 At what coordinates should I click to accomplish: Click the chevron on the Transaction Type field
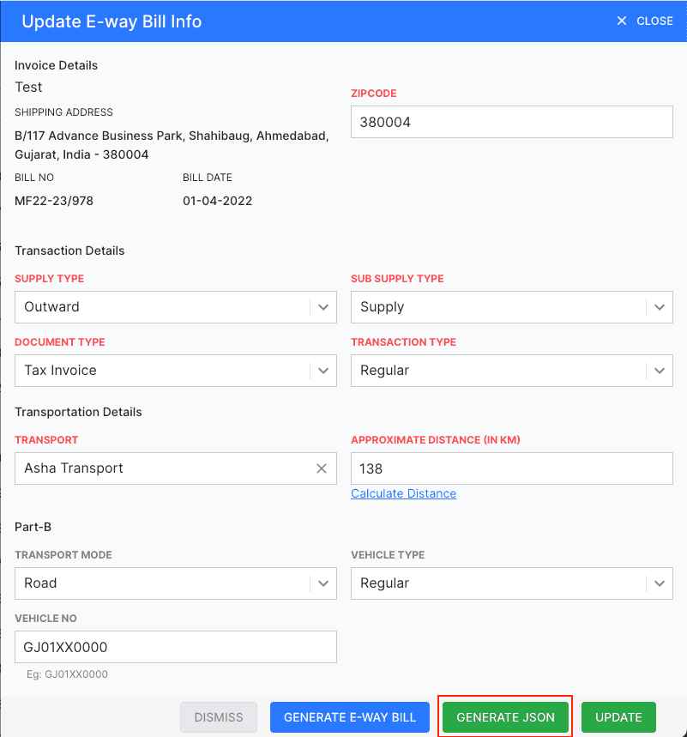[x=660, y=371]
